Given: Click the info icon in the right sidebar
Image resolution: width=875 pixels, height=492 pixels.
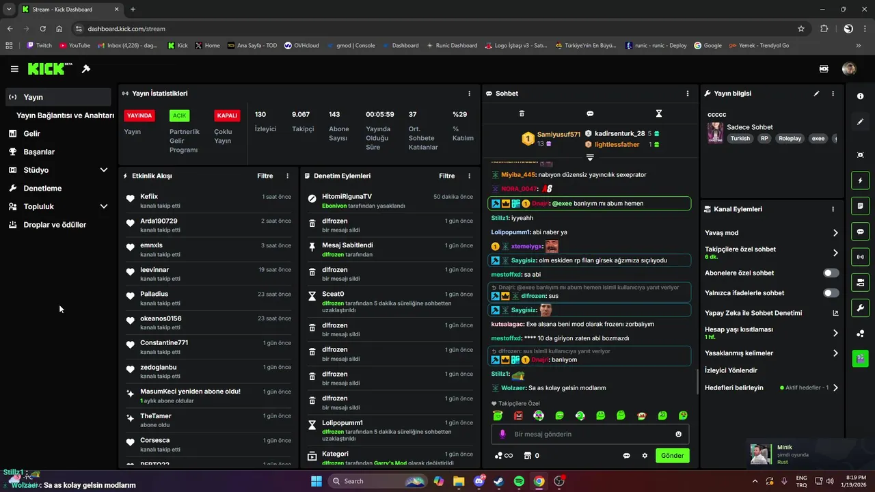Looking at the screenshot, I should pyautogui.click(x=860, y=96).
